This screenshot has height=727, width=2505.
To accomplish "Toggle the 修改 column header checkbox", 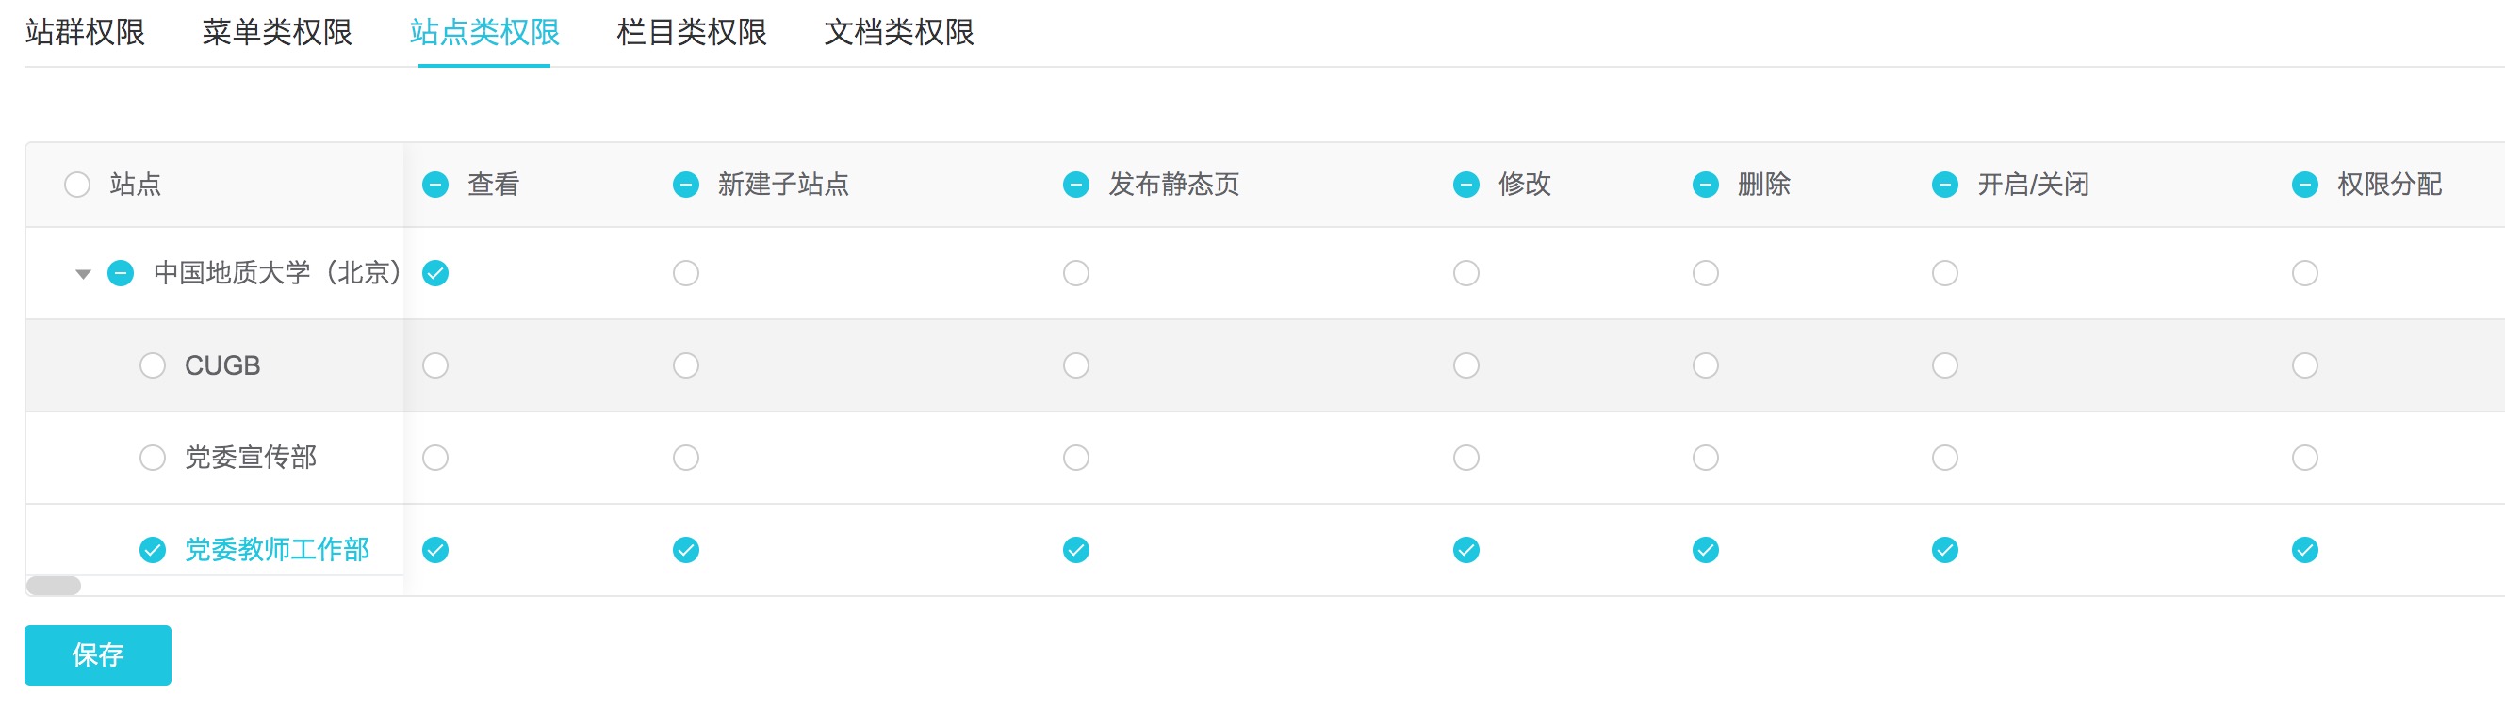I will click(x=1465, y=185).
